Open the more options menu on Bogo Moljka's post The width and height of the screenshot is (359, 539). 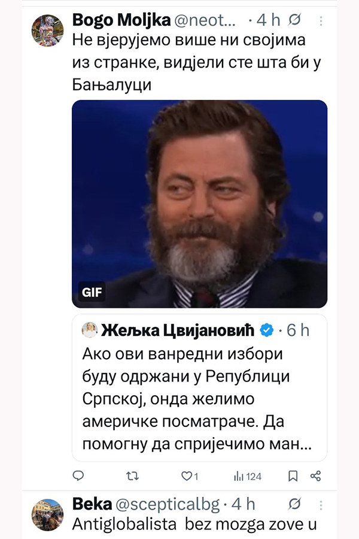(x=320, y=20)
